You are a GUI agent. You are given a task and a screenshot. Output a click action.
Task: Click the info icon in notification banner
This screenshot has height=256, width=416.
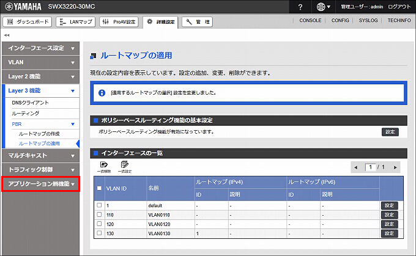click(102, 93)
